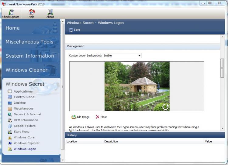This screenshot has height=165, width=228.
Task: Click the sidebar splitter grip handle
Action: coord(62,87)
